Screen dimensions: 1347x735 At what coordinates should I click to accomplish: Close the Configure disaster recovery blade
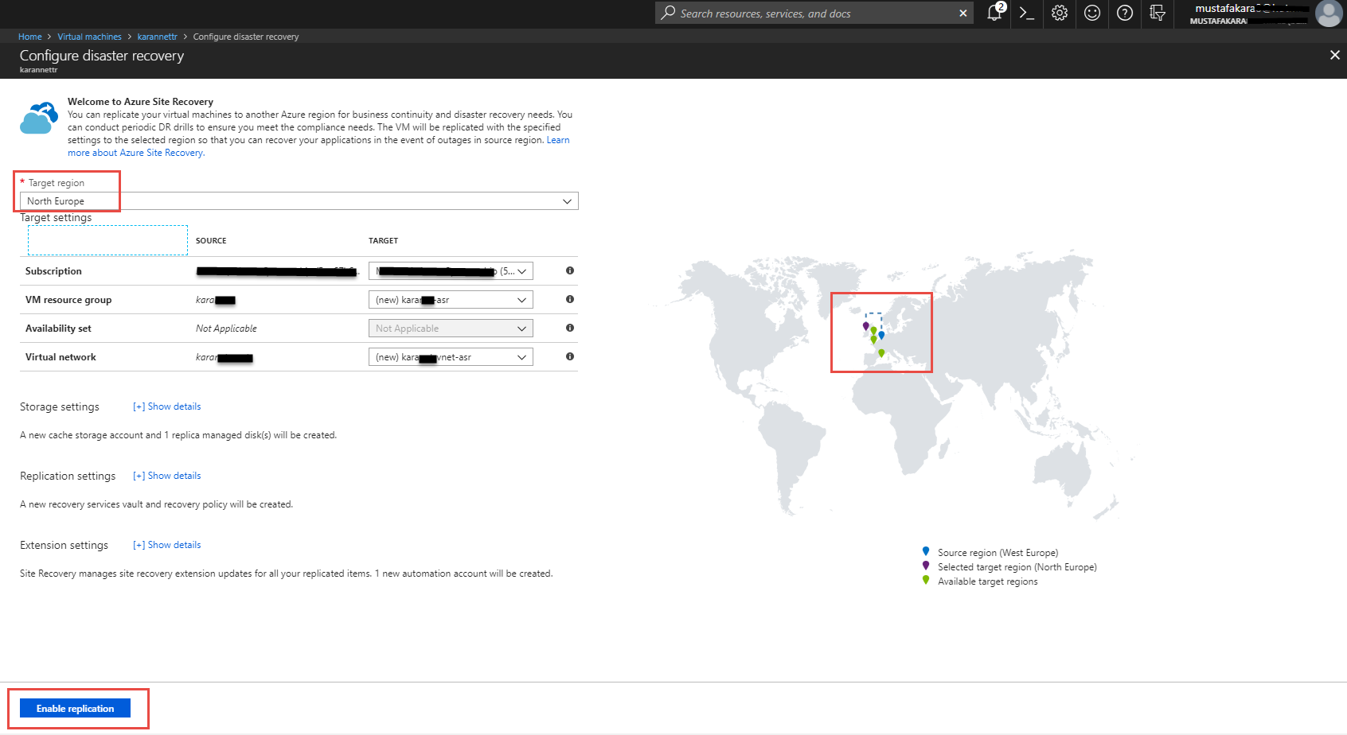click(x=1335, y=55)
